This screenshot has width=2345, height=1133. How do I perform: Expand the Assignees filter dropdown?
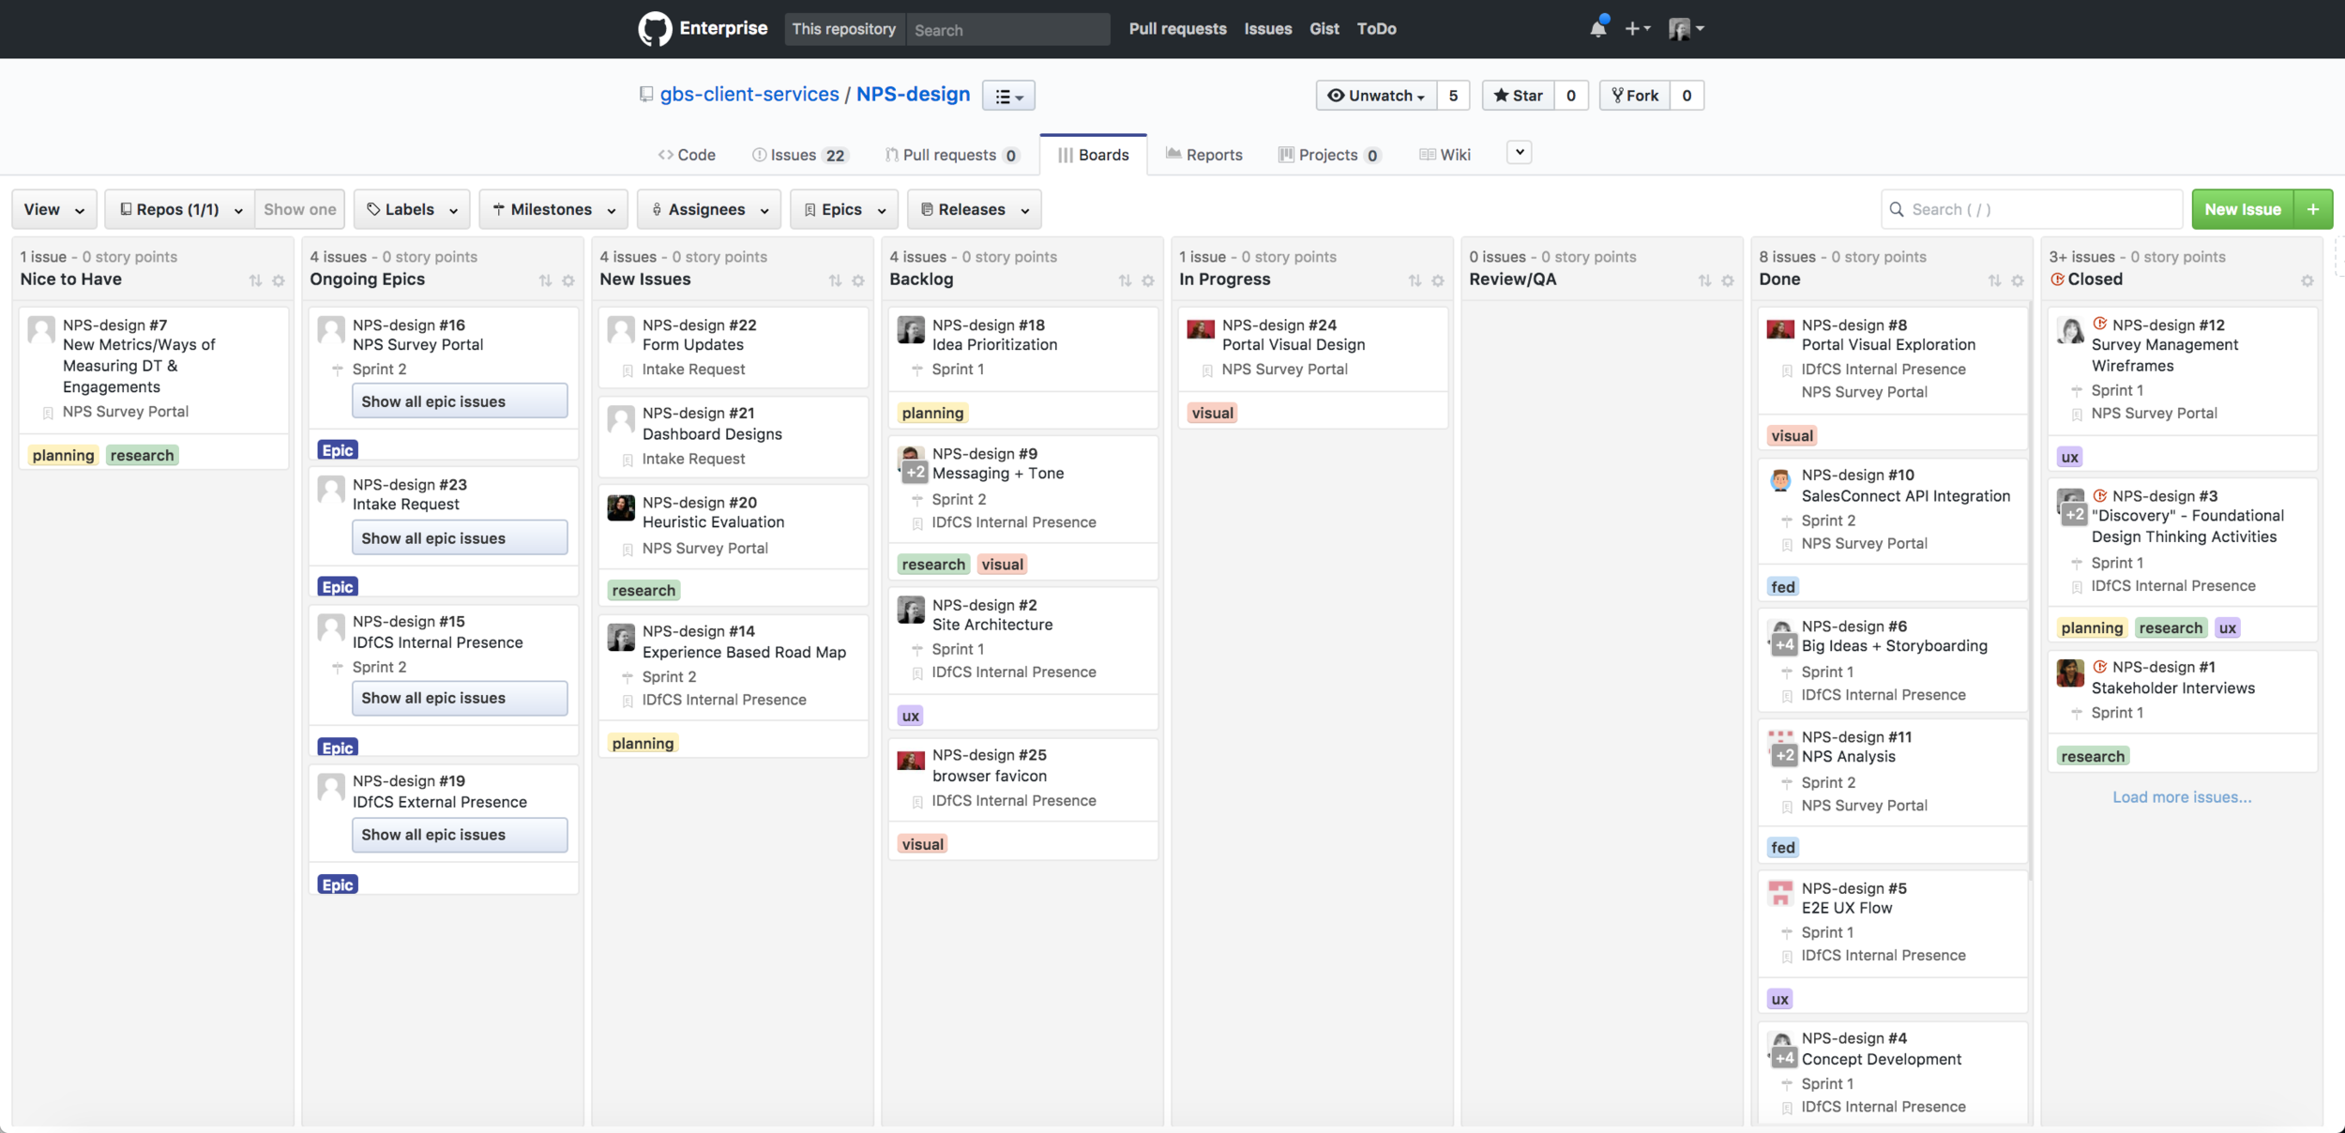(x=709, y=209)
